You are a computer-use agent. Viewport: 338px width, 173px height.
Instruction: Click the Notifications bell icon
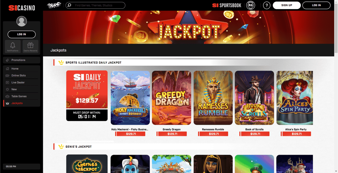point(13,45)
